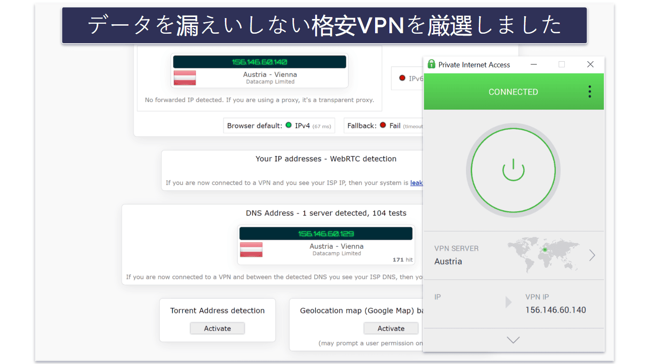Screen dimensions: 649x364
Task: Click the green IPv4 status indicator
Action: coord(289,125)
